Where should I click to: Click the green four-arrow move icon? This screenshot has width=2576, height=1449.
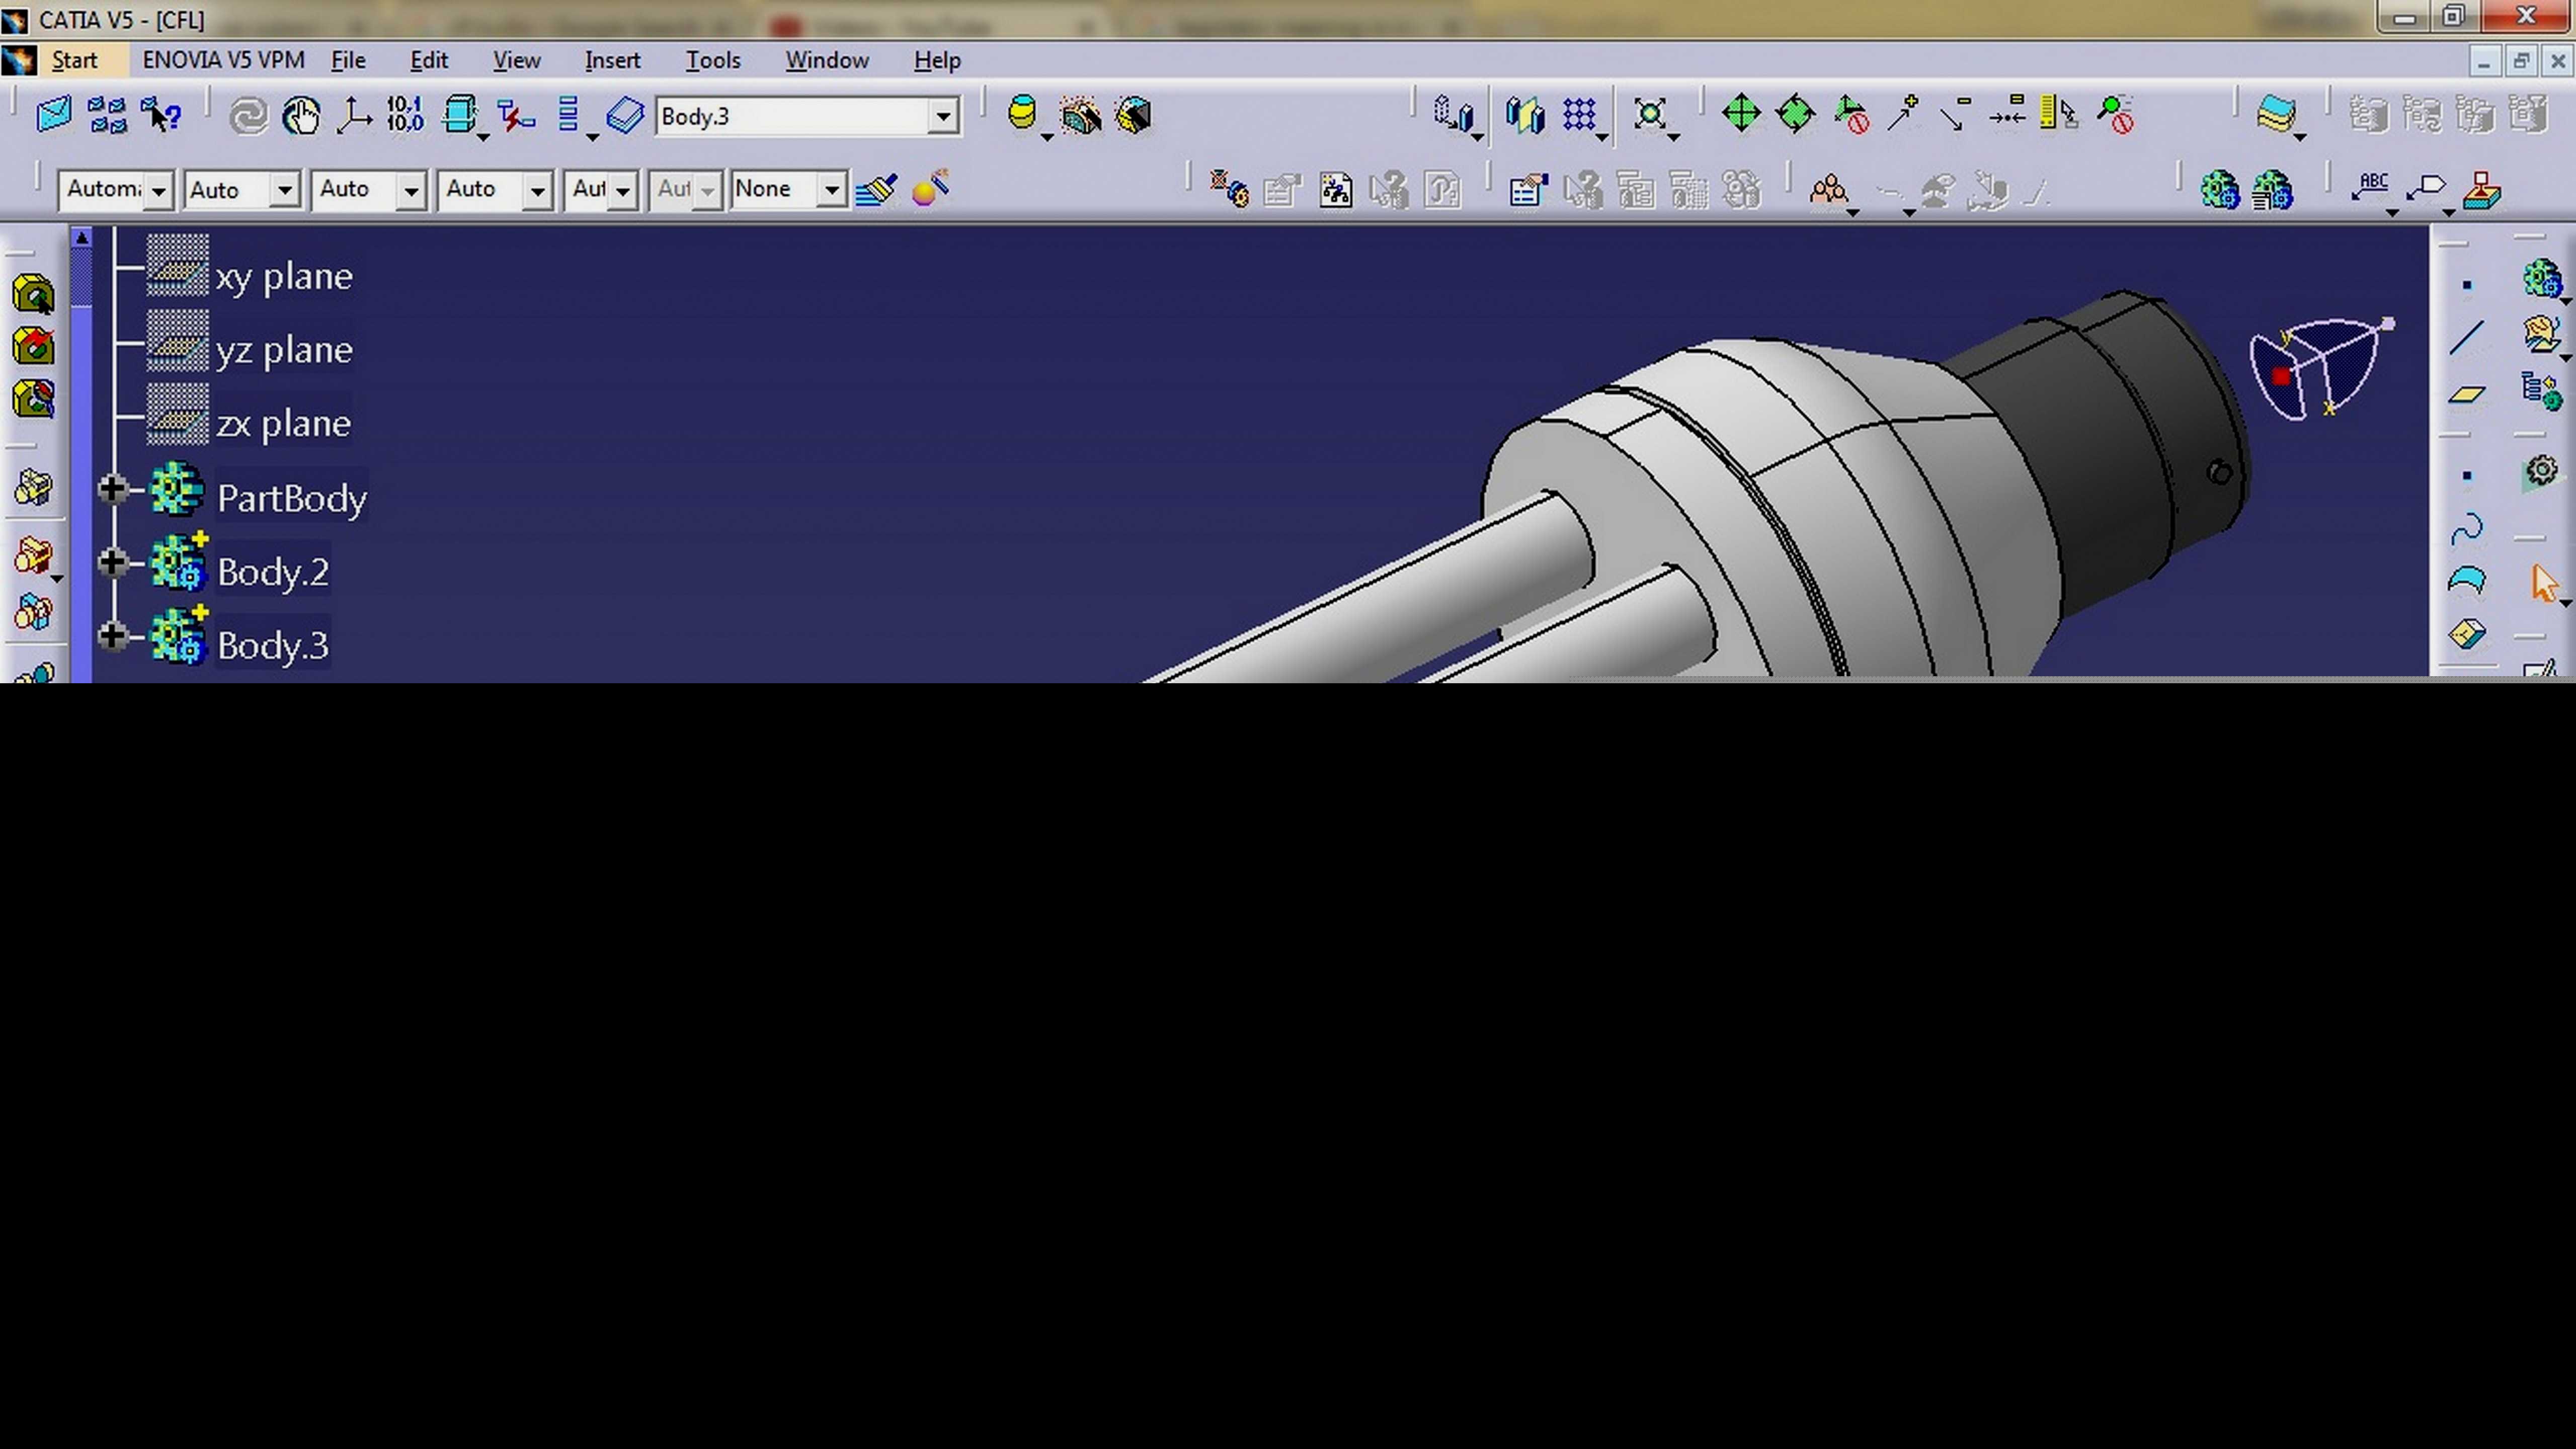tap(1741, 113)
